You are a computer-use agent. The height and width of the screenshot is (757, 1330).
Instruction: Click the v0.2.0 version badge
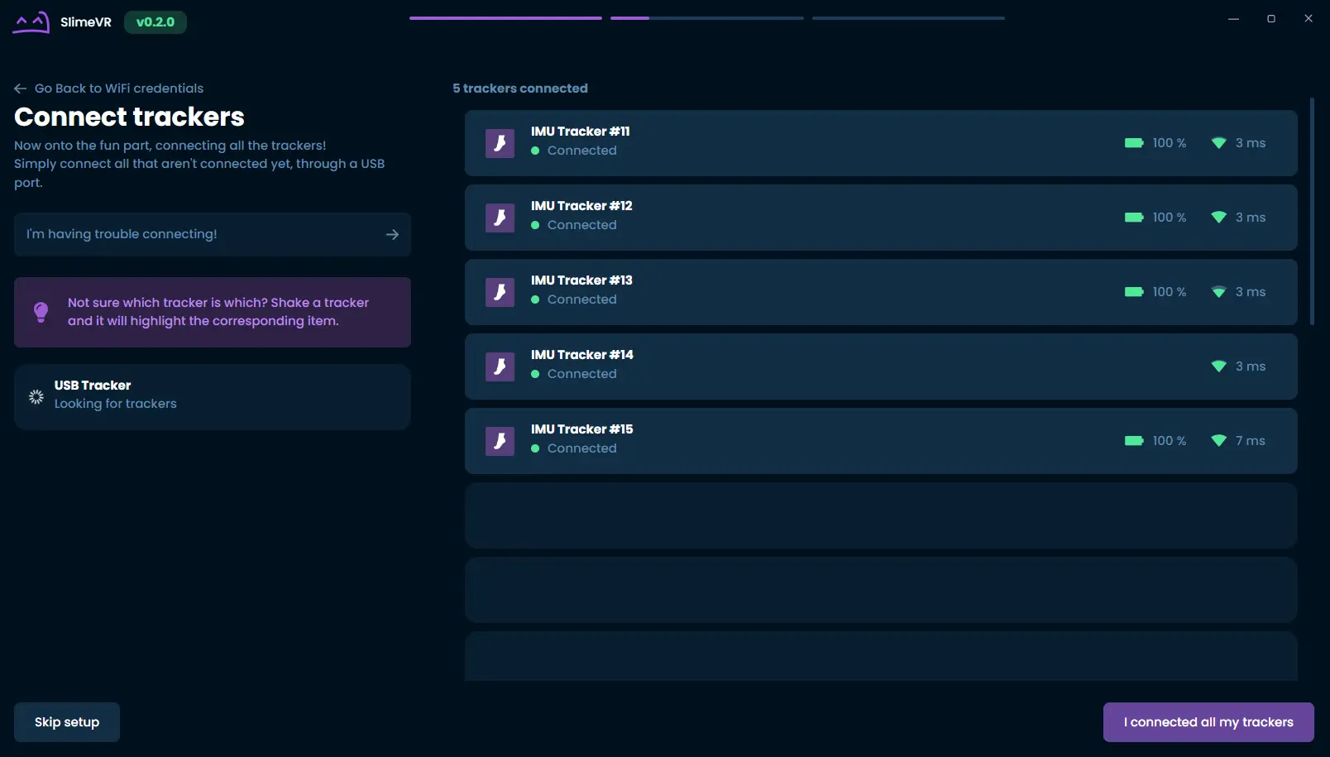click(155, 22)
